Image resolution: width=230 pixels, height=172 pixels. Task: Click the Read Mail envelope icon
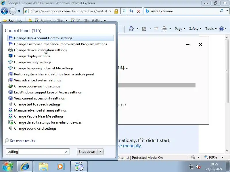[x=156, y=29]
